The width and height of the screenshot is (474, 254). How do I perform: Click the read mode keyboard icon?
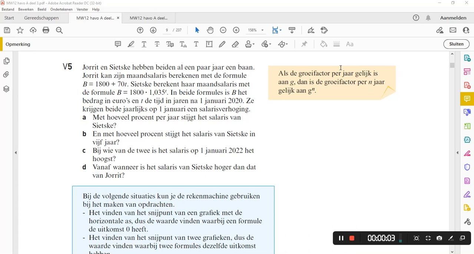point(292,30)
